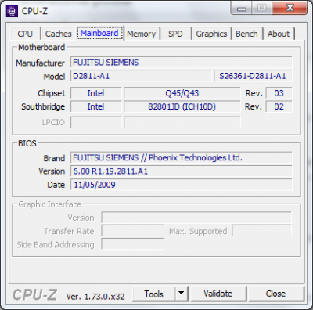Screen dimensions: 313x310
Task: Click the CPU-Z app icon in title bar
Action: tap(12, 12)
